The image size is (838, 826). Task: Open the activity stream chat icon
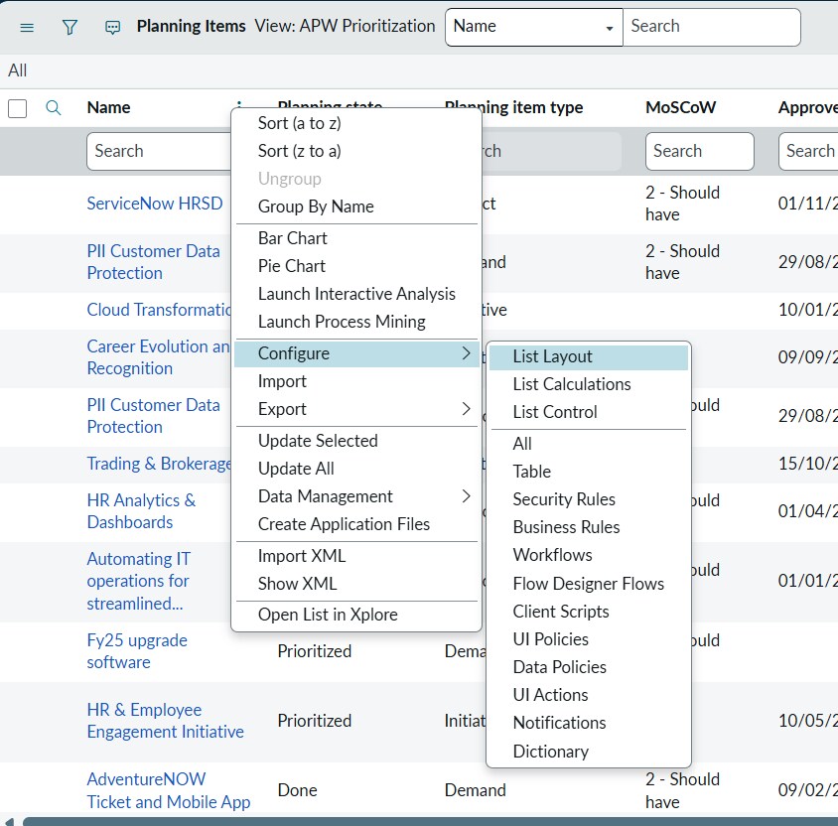[x=112, y=28]
